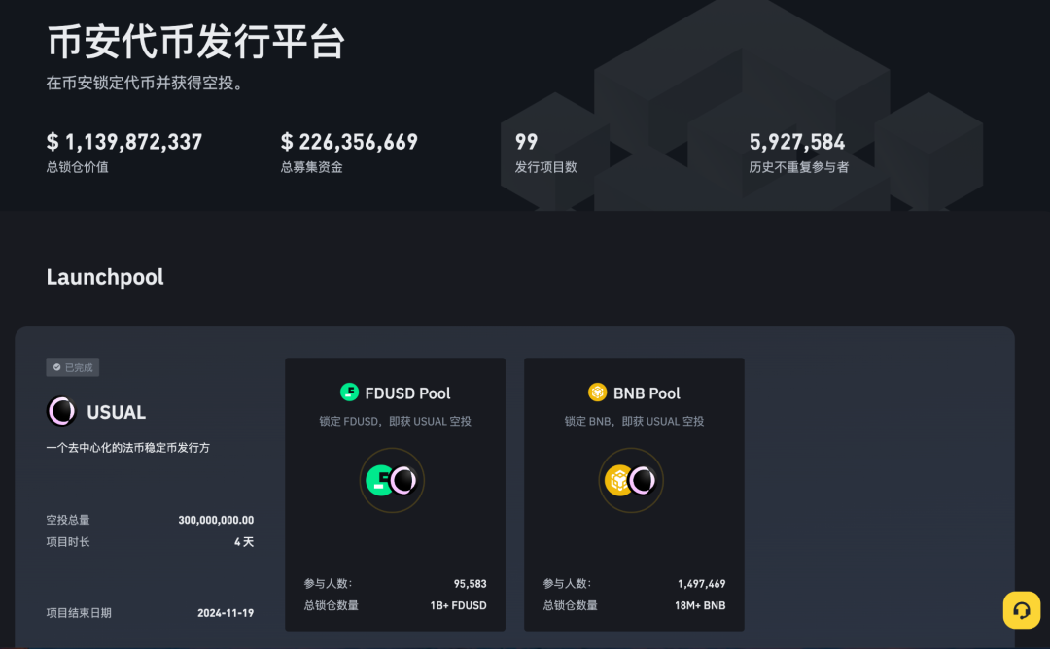Select the FDUSD Pool green coin icon
The image size is (1050, 649).
click(x=350, y=393)
